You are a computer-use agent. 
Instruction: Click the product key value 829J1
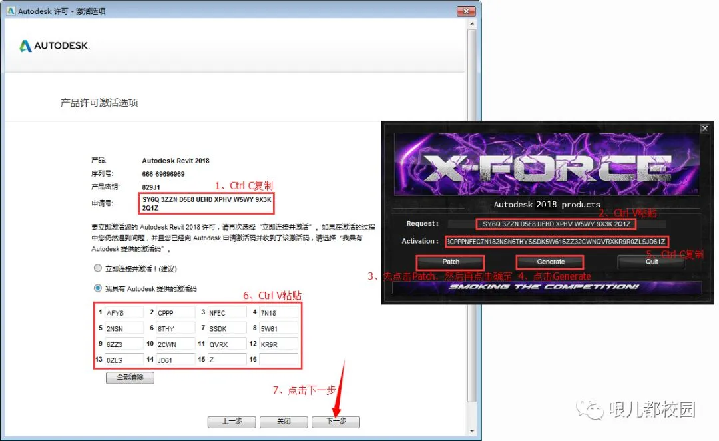[x=151, y=187]
